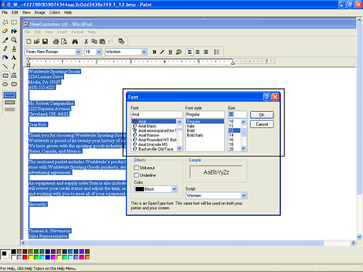The image size is (363, 272).
Task: Click the font list scroll-down arrow
Action: (179, 148)
